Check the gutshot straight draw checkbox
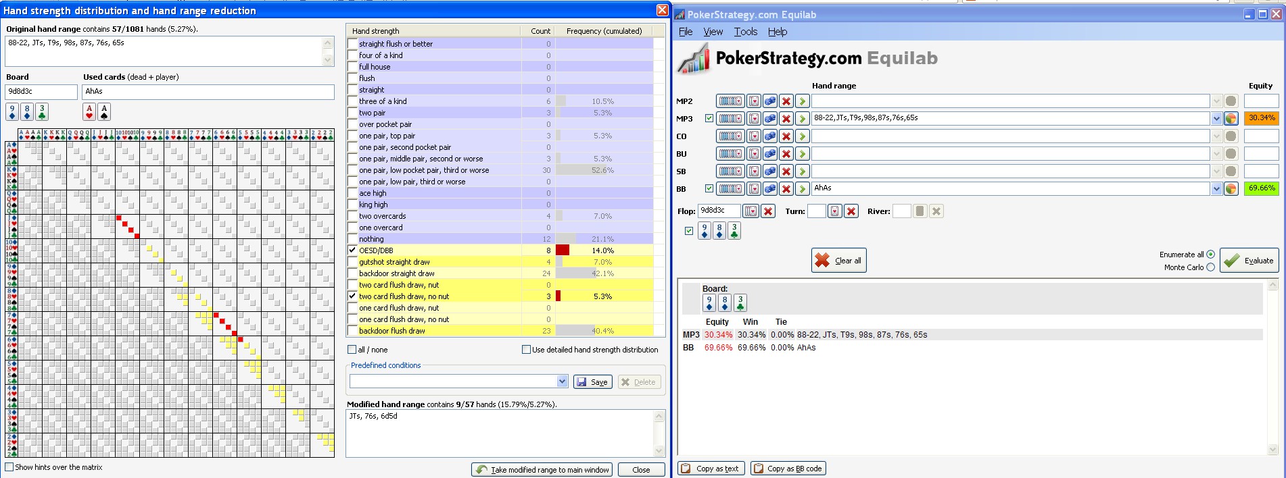Image resolution: width=1286 pixels, height=478 pixels. [352, 262]
